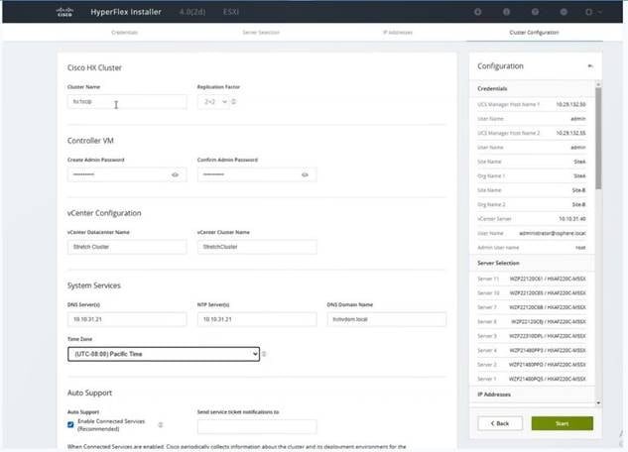Click the administrator@vsphere.local user row
The height and width of the screenshot is (452, 628).
(x=532, y=233)
